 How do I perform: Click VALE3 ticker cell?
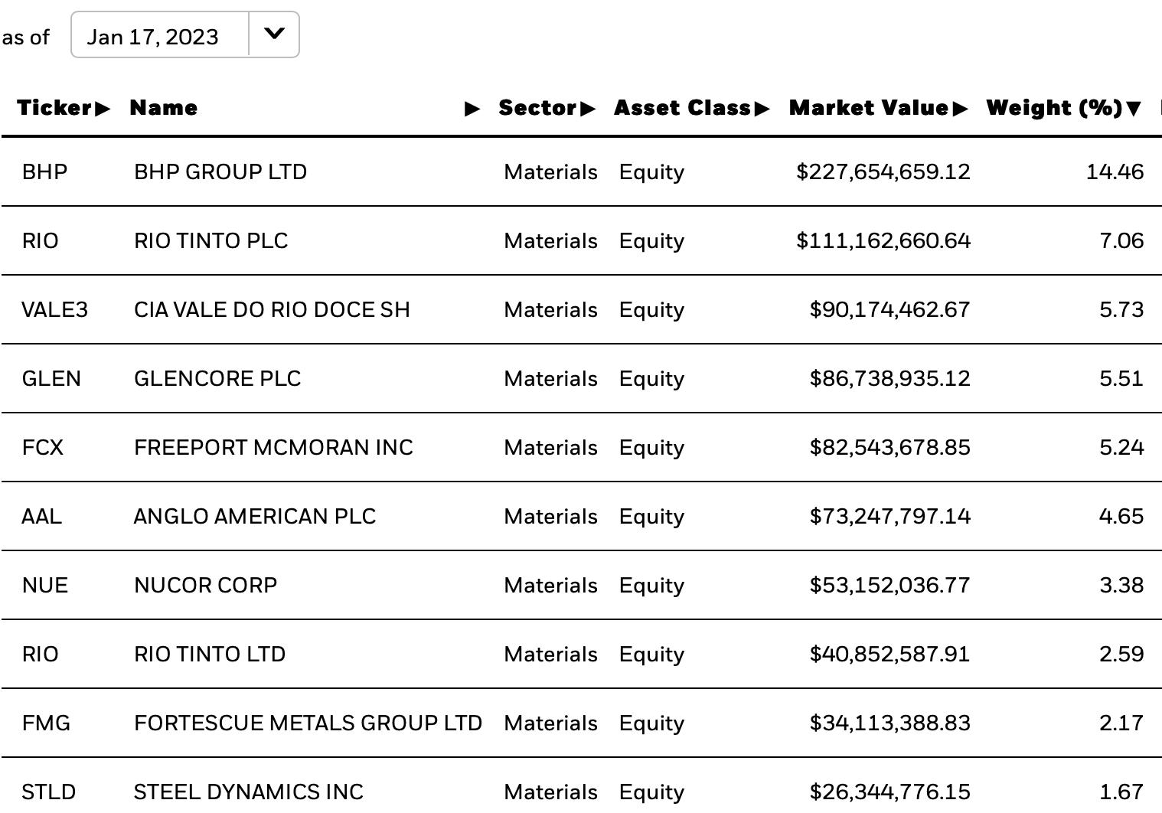54,310
